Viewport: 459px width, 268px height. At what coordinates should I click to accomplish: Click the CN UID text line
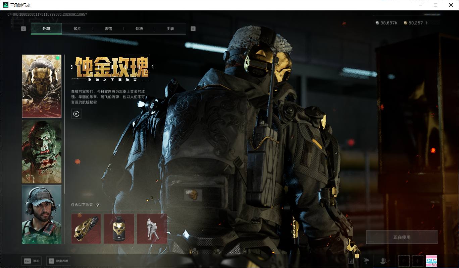47,14
